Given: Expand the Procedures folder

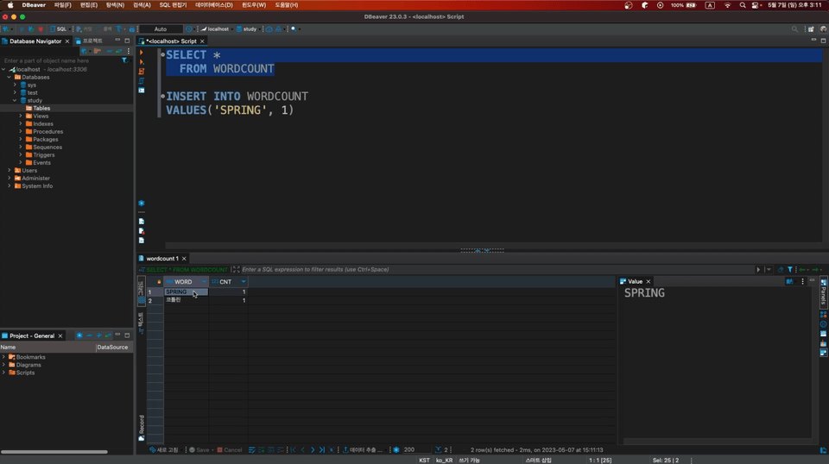Looking at the screenshot, I should tap(21, 131).
